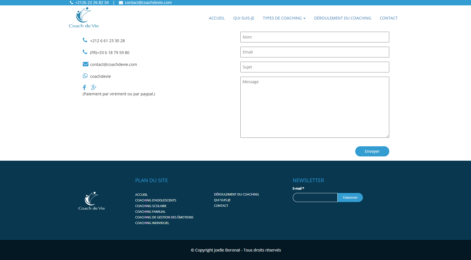Image resolution: width=471 pixels, height=260 pixels.
Task: Click the Coach de Vie header logo
Action: (84, 18)
